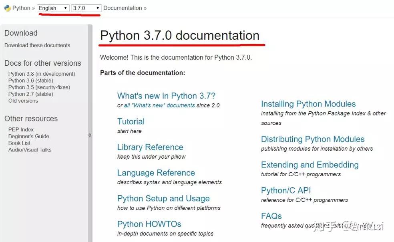Image resolution: width=394 pixels, height=242 pixels.
Task: Click 'keep this under your pillow' text
Action: tap(151, 157)
